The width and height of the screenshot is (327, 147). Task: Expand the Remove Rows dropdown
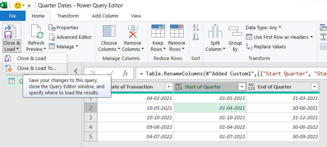pos(183,49)
